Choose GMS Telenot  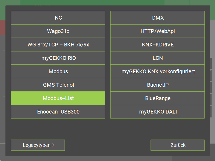click(58, 85)
